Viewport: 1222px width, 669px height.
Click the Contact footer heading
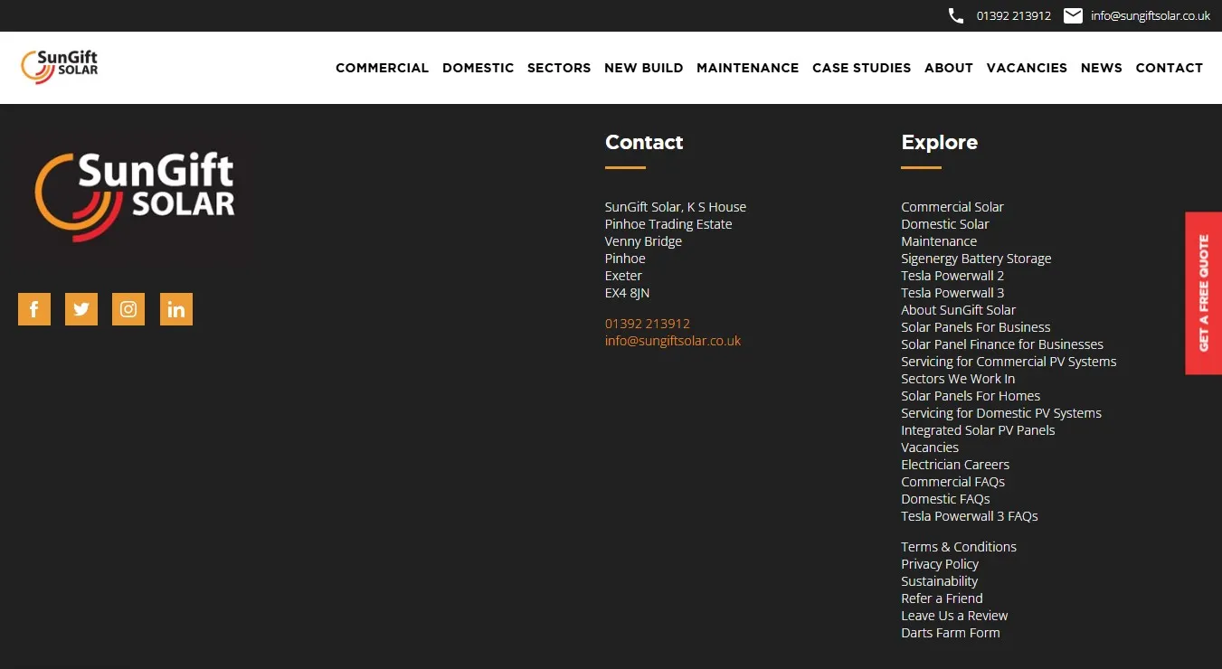click(x=644, y=142)
